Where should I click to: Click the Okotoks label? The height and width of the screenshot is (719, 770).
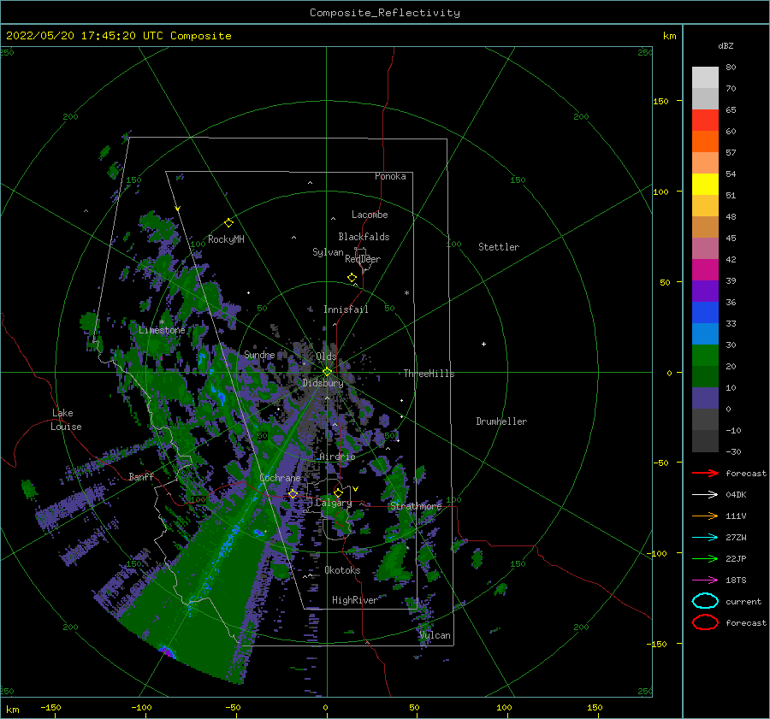pos(342,570)
